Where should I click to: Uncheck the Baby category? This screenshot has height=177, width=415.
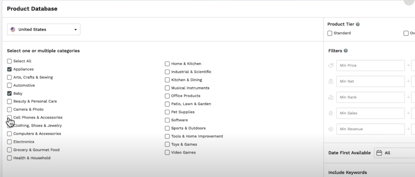[x=9, y=93]
